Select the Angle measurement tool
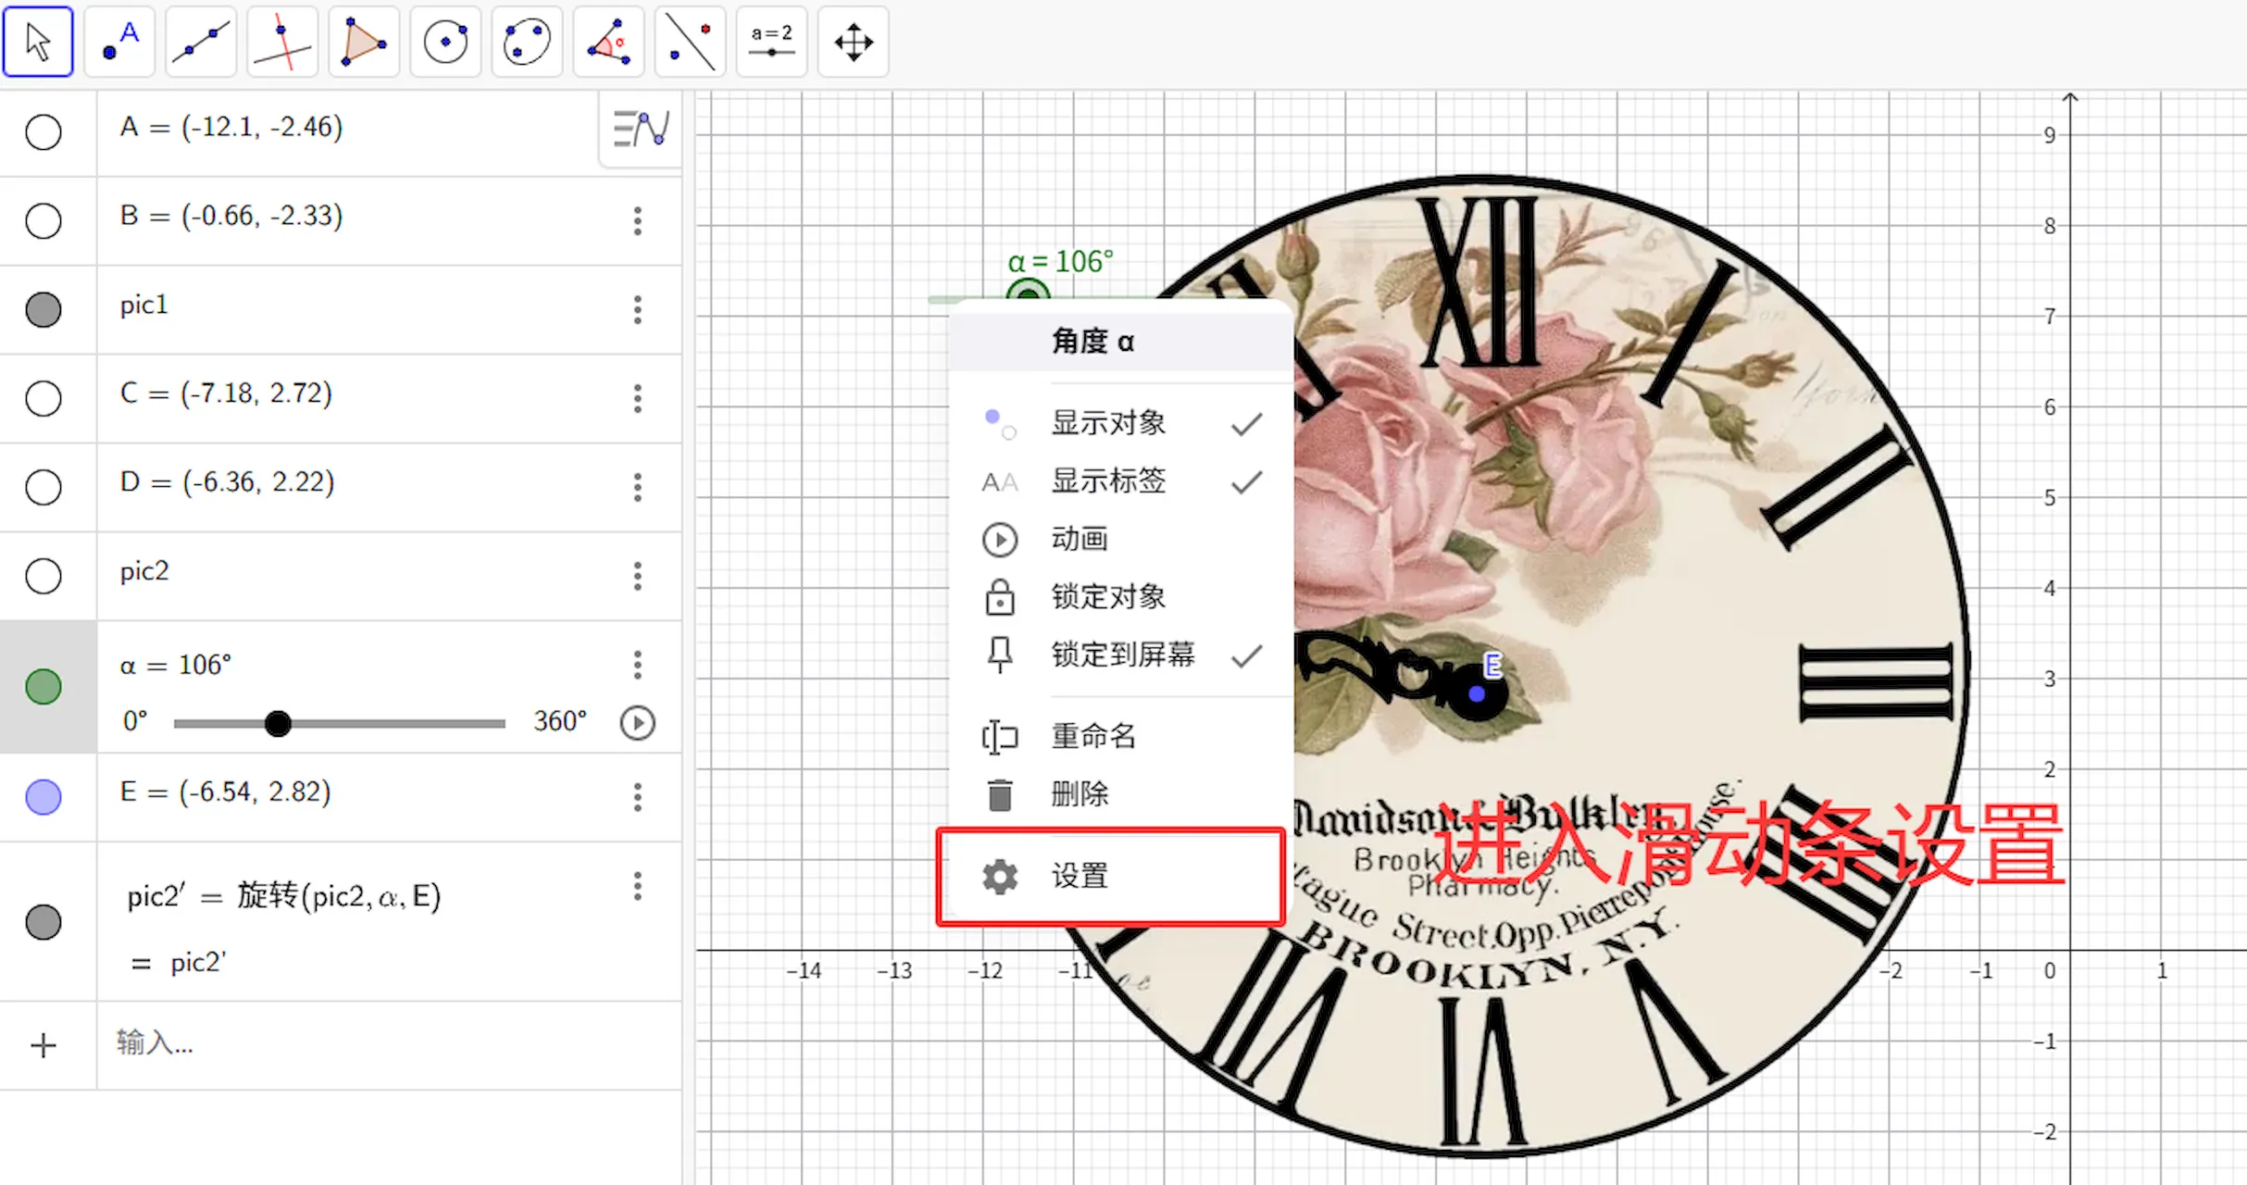This screenshot has height=1185, width=2247. click(608, 43)
